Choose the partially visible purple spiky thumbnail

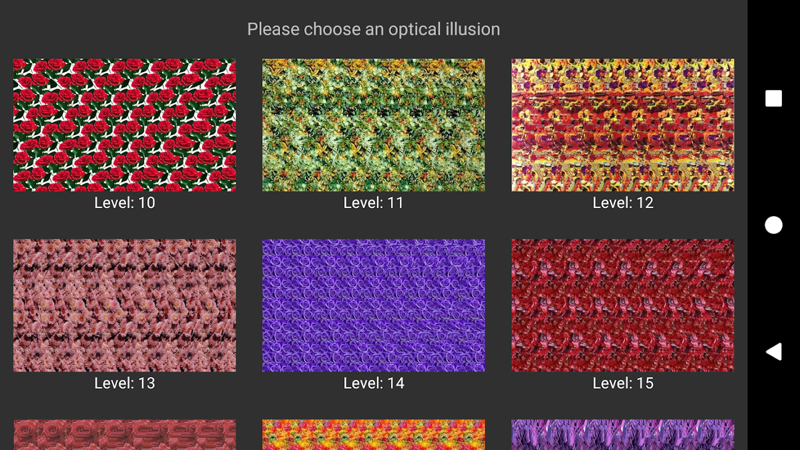(x=623, y=435)
